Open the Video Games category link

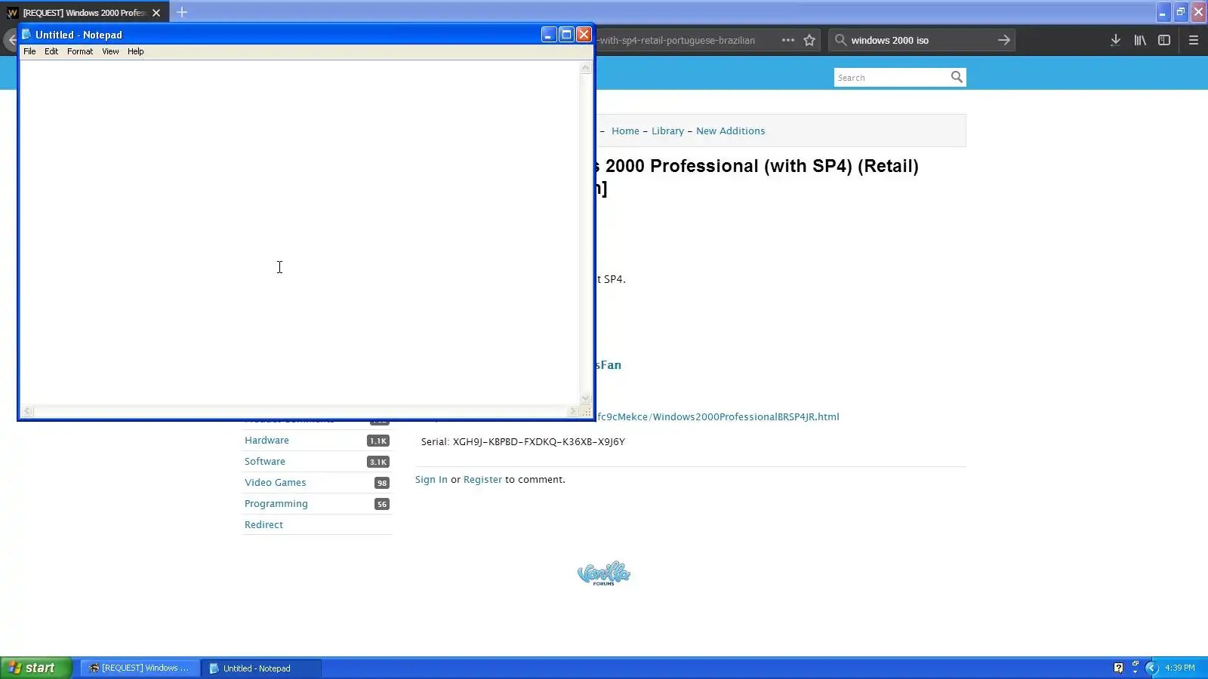pos(275,482)
